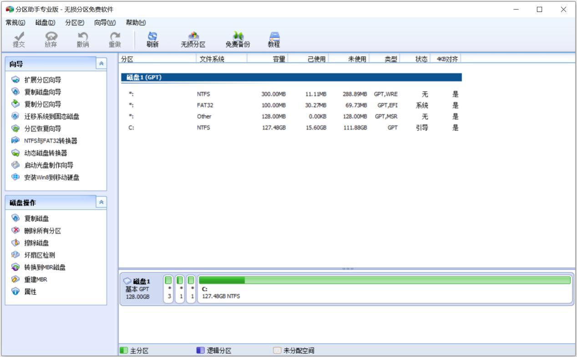The width and height of the screenshot is (577, 357).
Task: Select the Other 128.00MB partition row
Action: pyautogui.click(x=292, y=116)
